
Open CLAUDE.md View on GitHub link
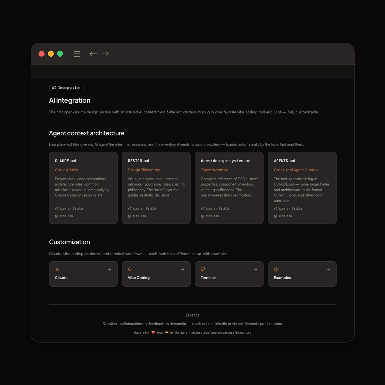tap(69, 209)
